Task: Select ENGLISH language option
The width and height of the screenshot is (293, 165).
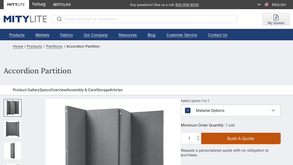Action: tap(279, 5)
